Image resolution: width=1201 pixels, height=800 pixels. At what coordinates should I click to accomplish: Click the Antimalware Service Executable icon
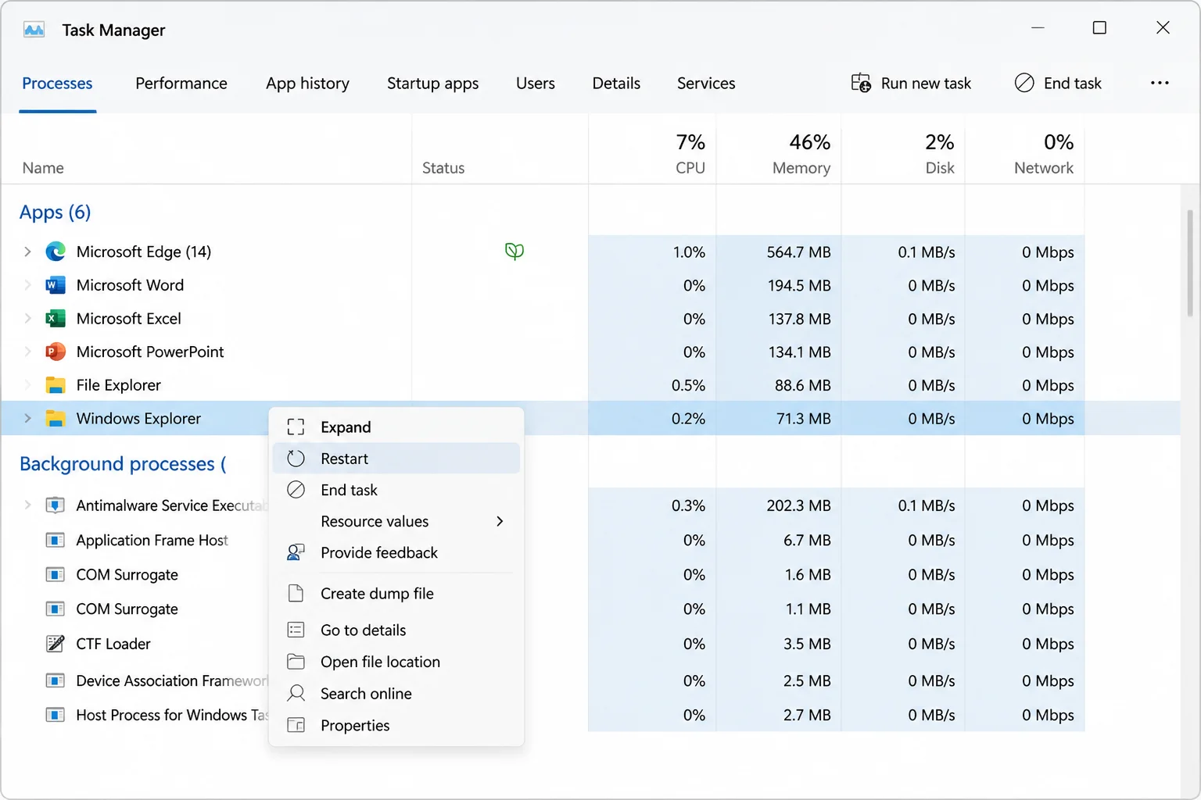pyautogui.click(x=56, y=505)
